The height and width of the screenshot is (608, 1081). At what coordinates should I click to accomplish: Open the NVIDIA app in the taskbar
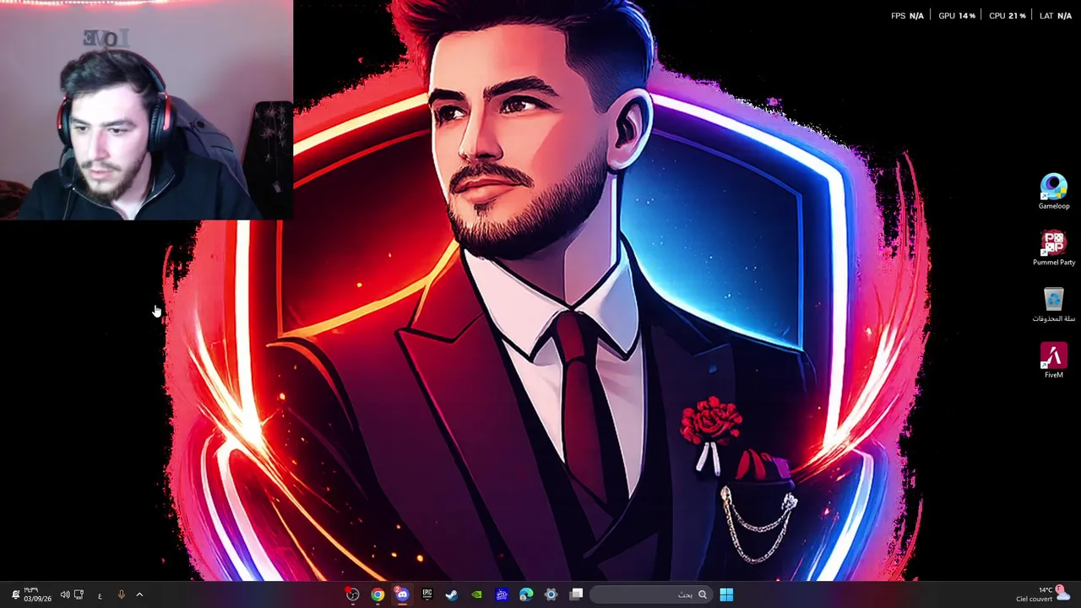477,594
